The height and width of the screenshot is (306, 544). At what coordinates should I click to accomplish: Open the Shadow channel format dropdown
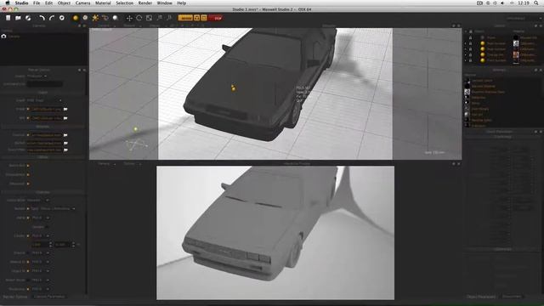pos(41,253)
